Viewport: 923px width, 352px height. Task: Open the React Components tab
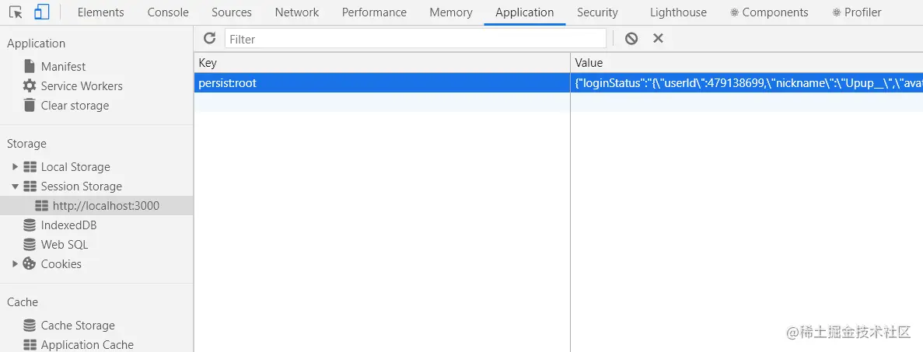(769, 12)
